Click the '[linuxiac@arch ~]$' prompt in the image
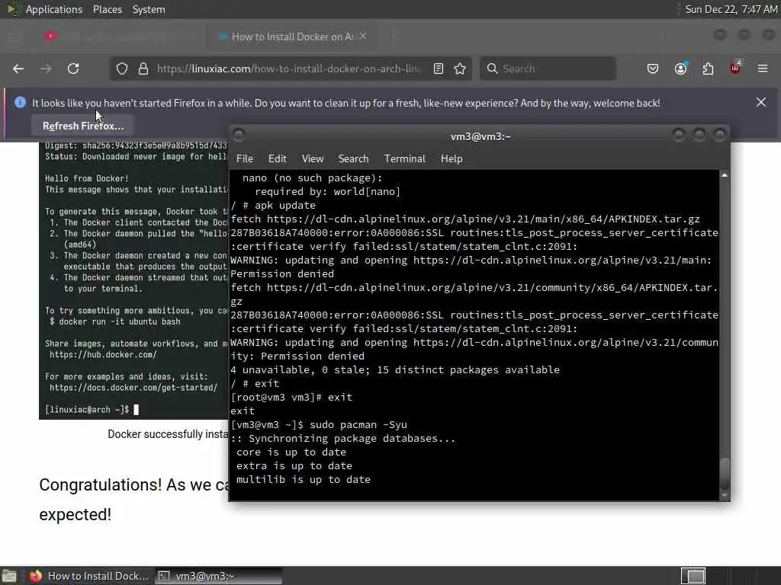 [87, 410]
